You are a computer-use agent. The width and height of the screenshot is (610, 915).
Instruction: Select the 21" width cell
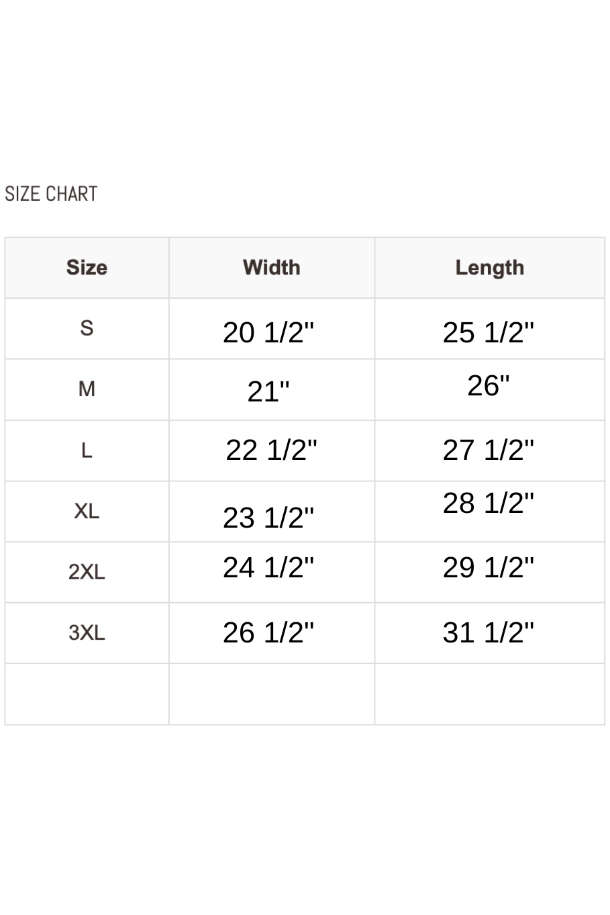click(x=268, y=392)
